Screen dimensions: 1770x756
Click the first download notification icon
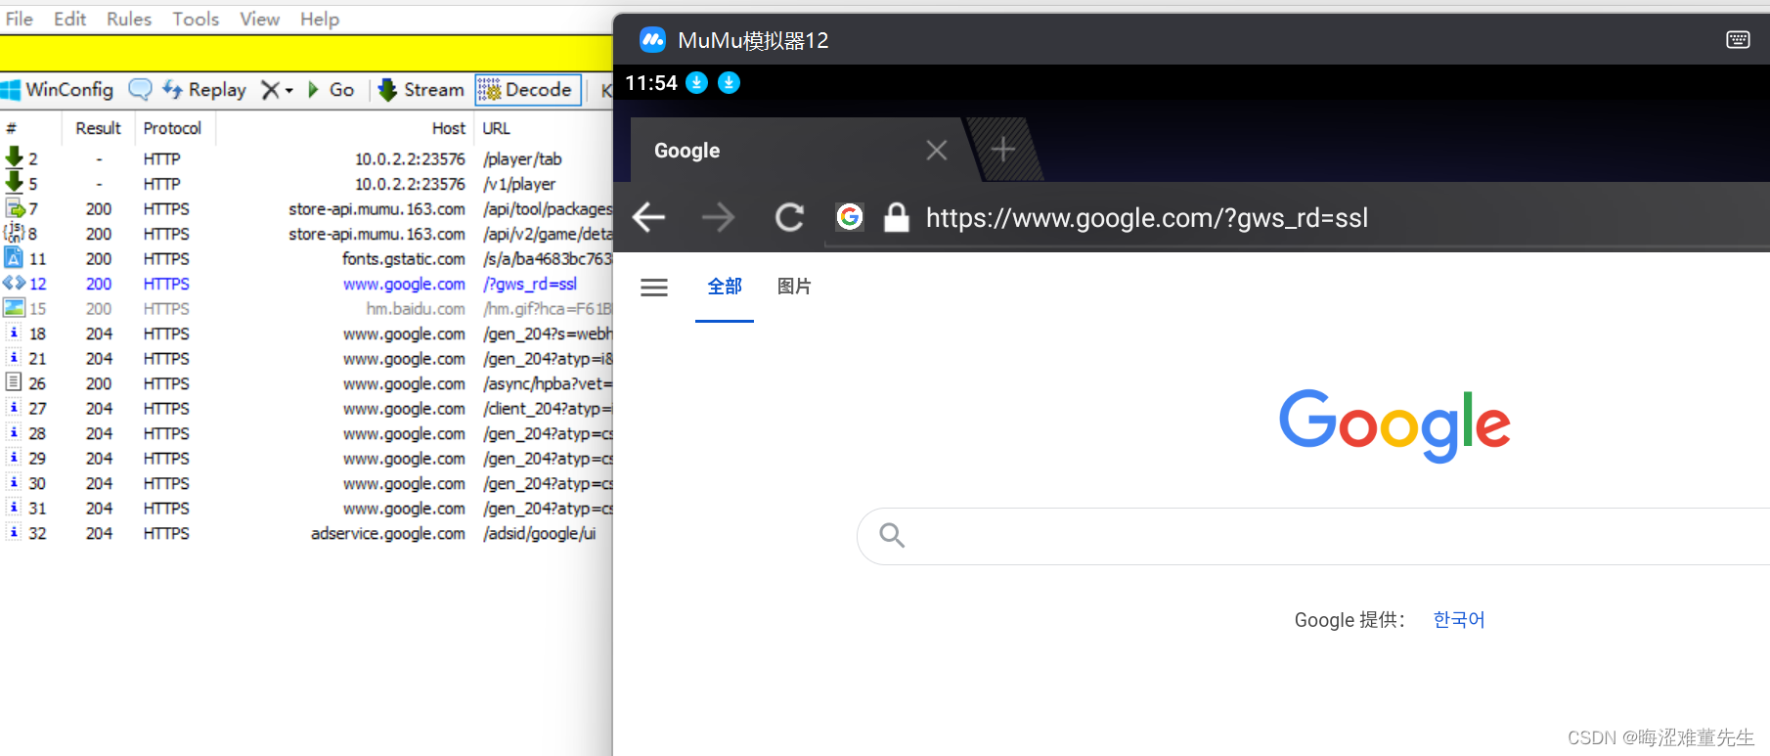click(696, 83)
